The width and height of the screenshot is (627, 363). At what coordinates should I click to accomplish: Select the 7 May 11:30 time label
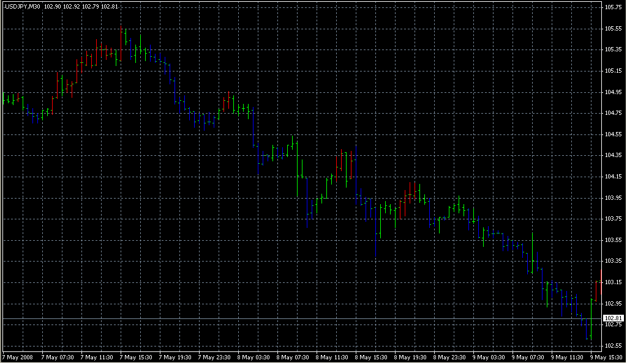(x=97, y=357)
